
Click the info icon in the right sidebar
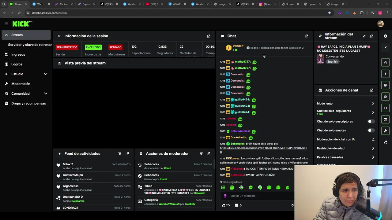(x=385, y=36)
